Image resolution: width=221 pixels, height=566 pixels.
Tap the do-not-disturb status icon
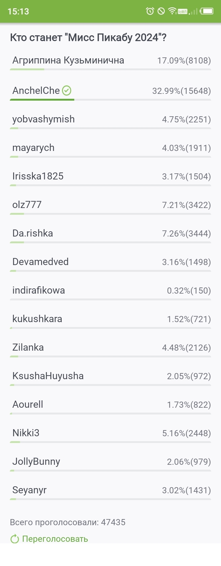coord(161,11)
